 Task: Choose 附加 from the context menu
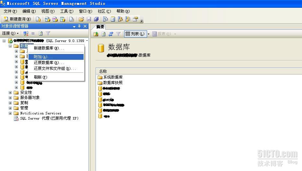[56, 57]
